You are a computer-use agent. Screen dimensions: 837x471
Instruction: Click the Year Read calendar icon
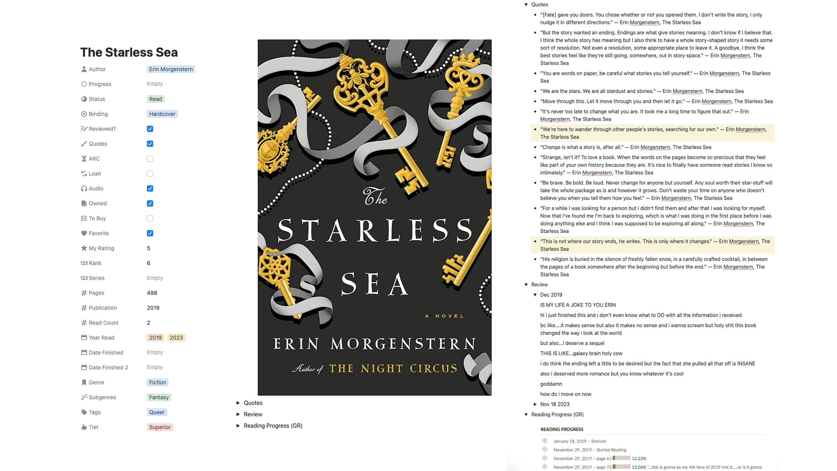[84, 338]
